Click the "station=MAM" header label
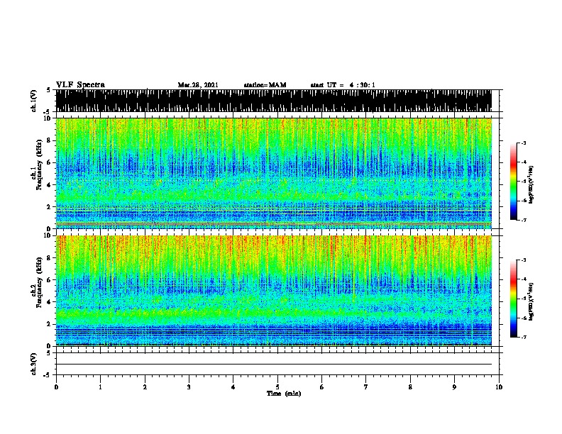Viewport: 562px width, 434px height. [x=265, y=85]
